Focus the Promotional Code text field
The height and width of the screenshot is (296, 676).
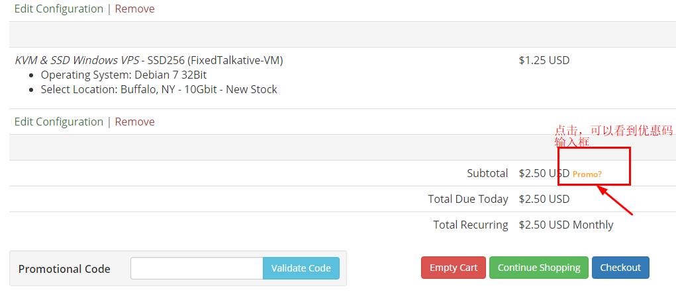coord(197,268)
